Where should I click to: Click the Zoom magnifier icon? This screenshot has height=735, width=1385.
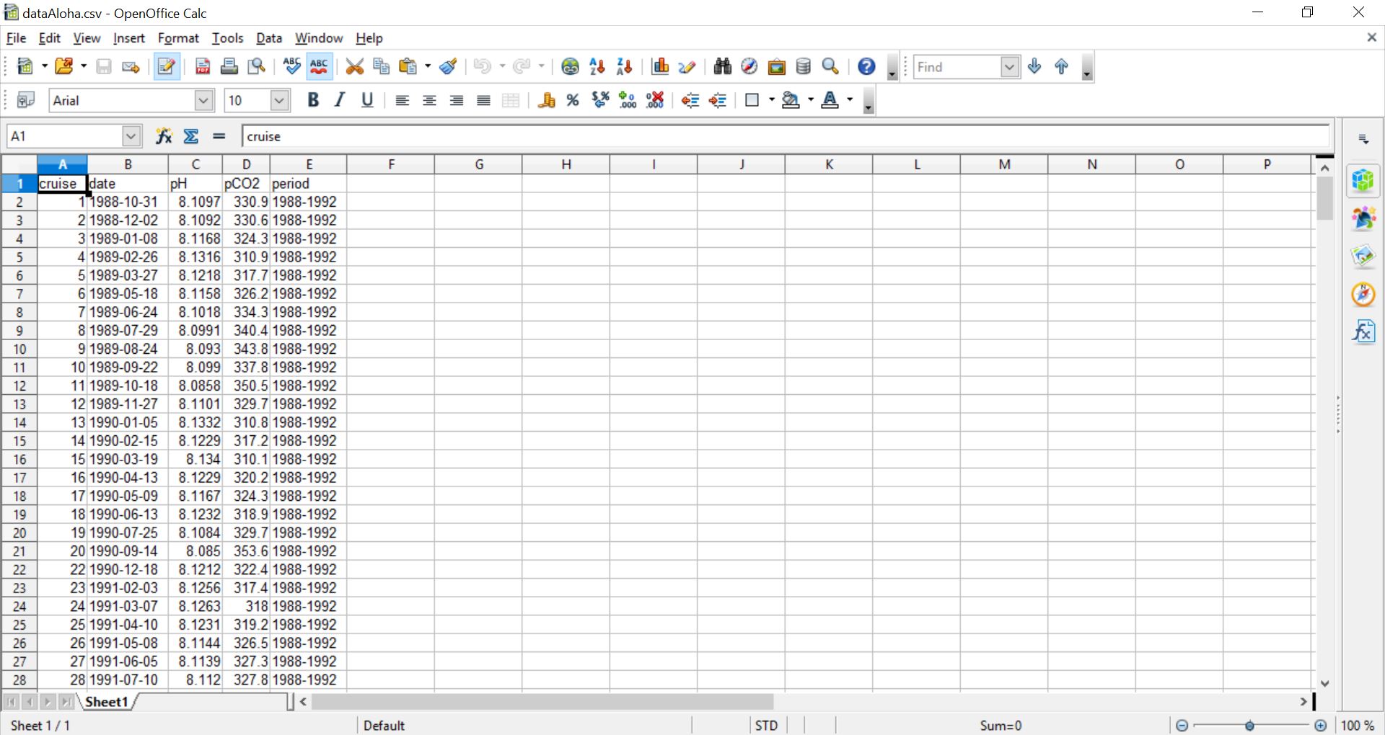(831, 66)
